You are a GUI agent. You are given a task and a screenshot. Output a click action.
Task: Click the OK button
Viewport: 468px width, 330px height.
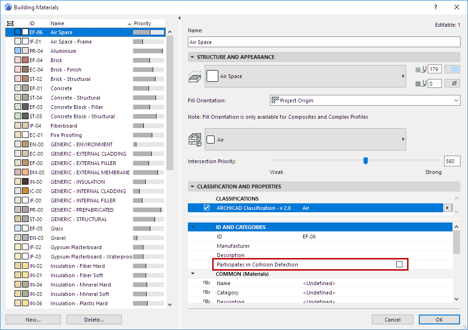(439, 319)
